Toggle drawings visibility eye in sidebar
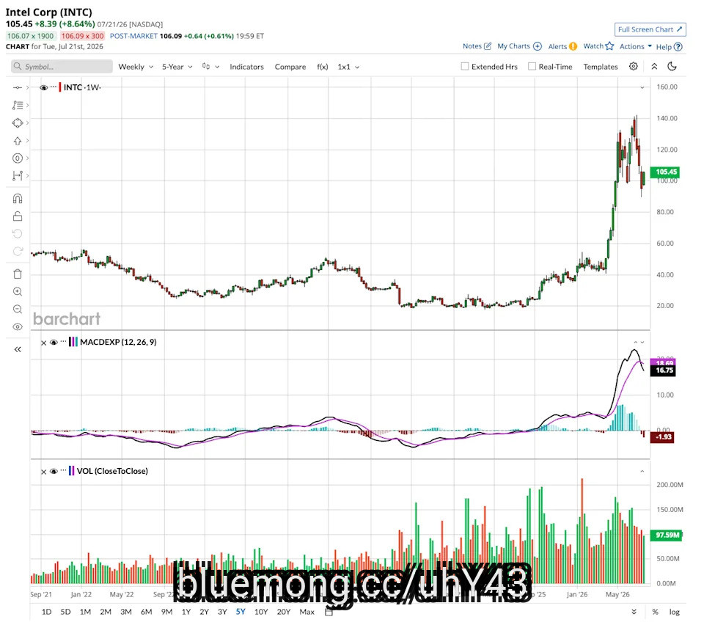Viewport: 704px width, 636px height. click(x=18, y=327)
